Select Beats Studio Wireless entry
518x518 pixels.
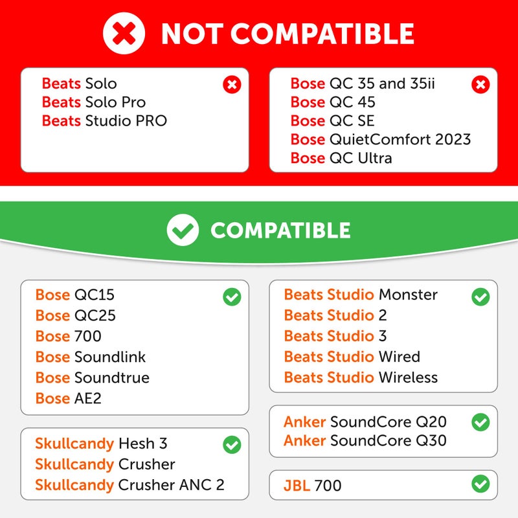point(361,377)
